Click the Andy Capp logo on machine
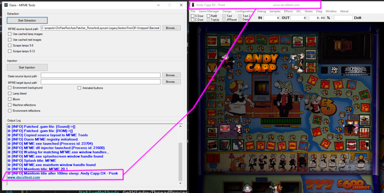This screenshot has width=384, height=193. pos(262,63)
